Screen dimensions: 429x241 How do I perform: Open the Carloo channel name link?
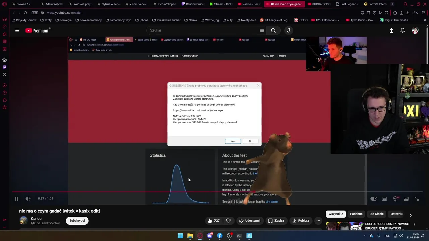tap(36, 219)
